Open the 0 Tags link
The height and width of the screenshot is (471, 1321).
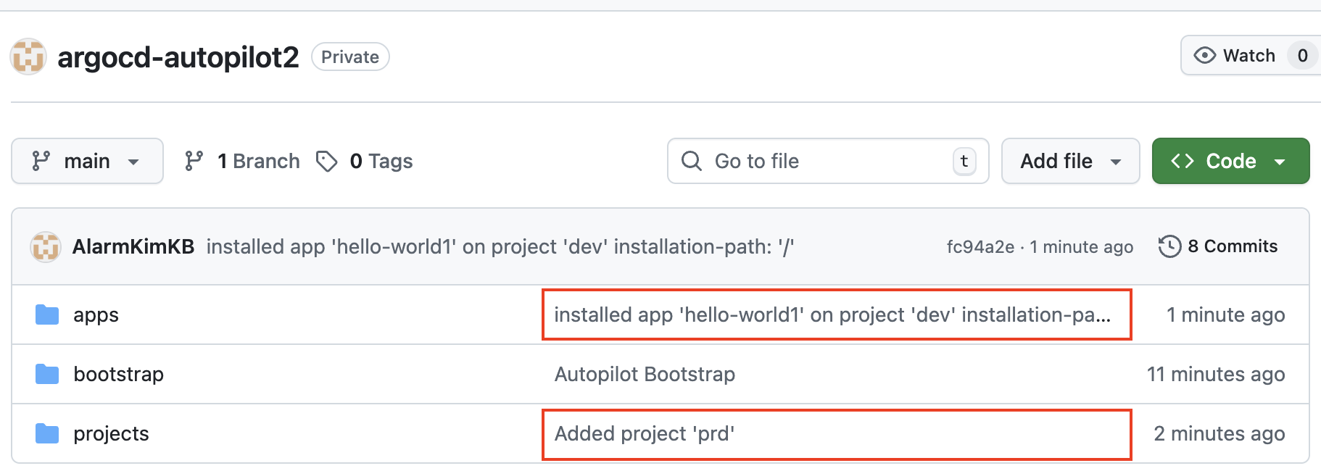pos(381,161)
